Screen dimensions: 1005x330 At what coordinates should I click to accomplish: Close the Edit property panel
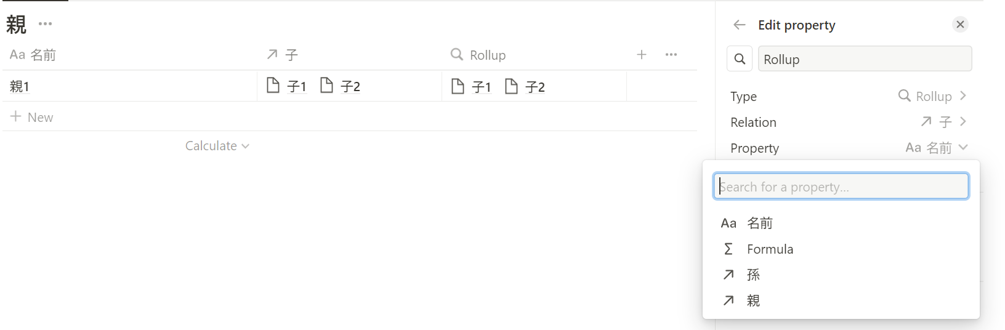coord(959,25)
